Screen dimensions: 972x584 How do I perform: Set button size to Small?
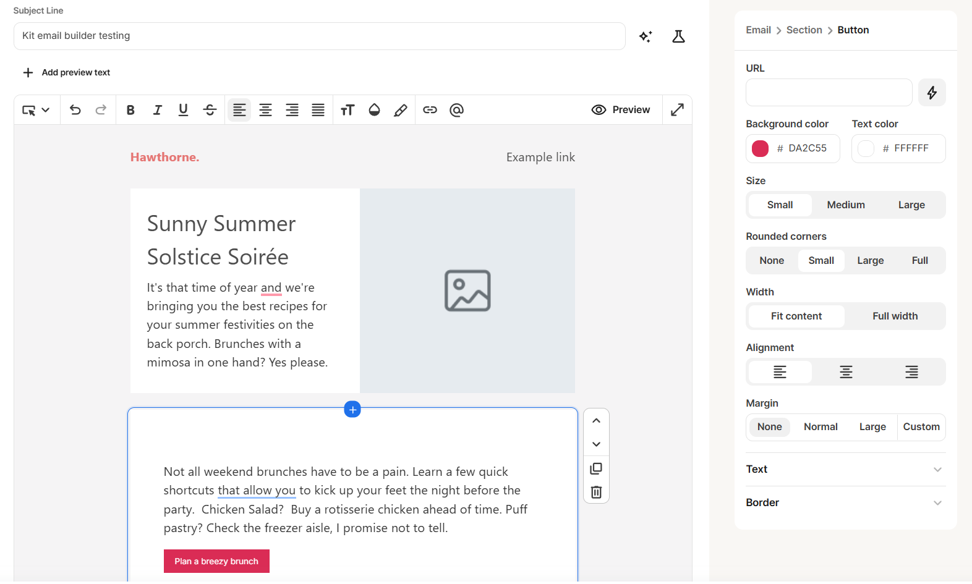click(x=780, y=205)
